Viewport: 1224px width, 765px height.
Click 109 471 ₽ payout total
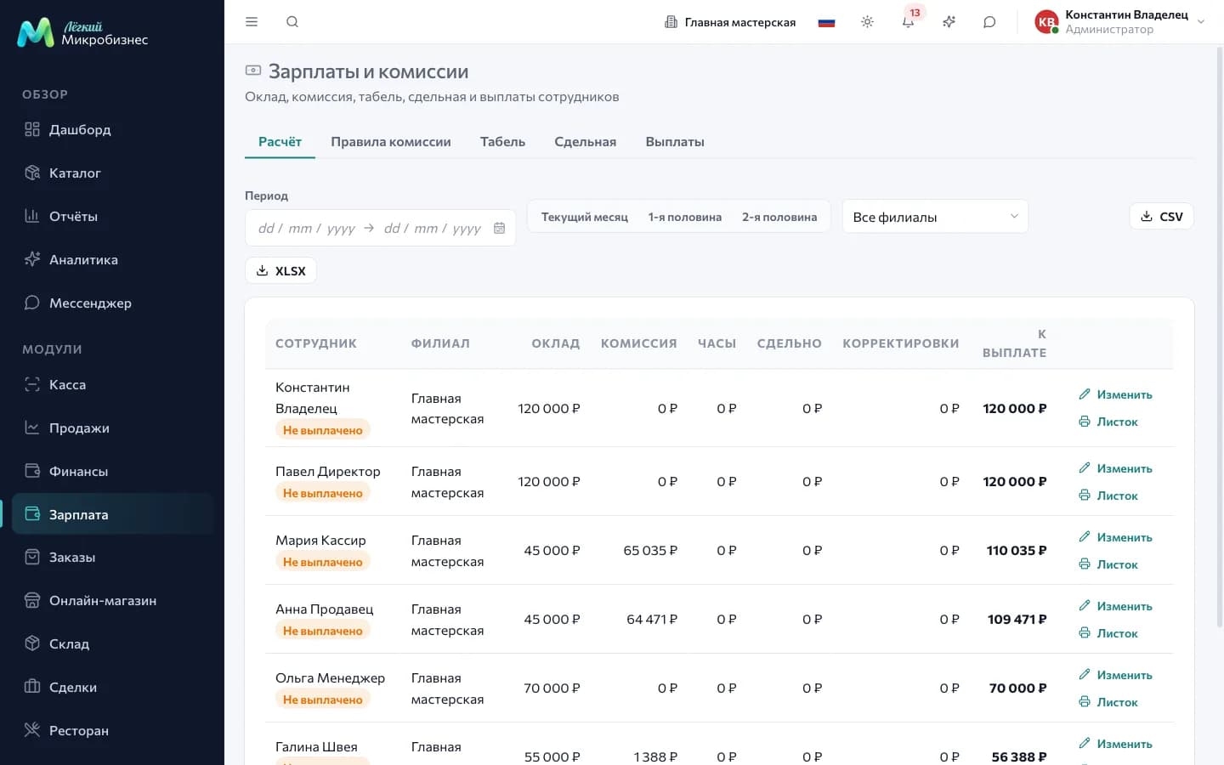(1017, 620)
